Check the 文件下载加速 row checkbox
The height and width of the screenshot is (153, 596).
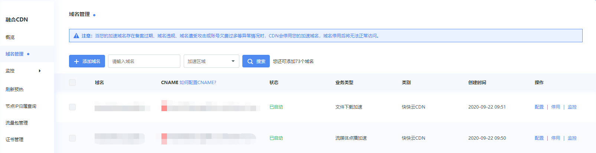tap(72, 107)
